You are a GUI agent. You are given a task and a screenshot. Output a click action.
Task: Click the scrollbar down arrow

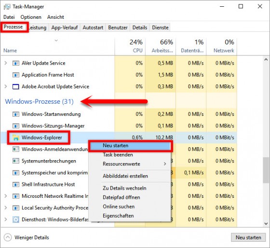(x=266, y=224)
